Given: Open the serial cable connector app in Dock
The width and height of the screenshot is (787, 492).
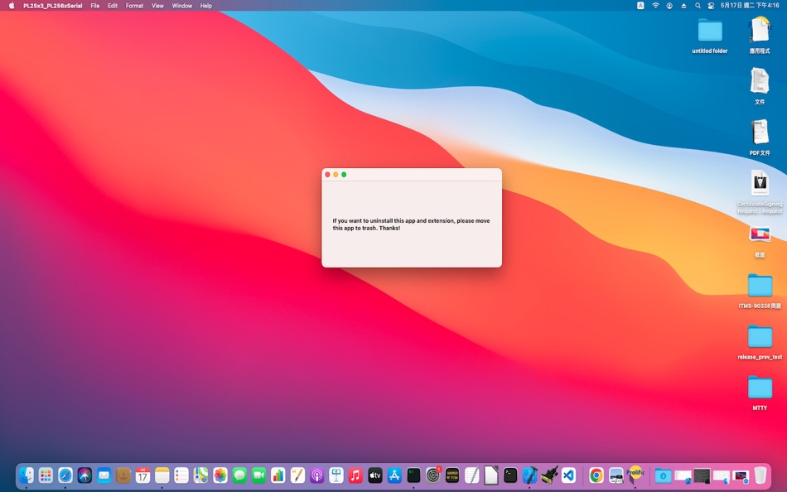Looking at the screenshot, I should click(x=549, y=475).
